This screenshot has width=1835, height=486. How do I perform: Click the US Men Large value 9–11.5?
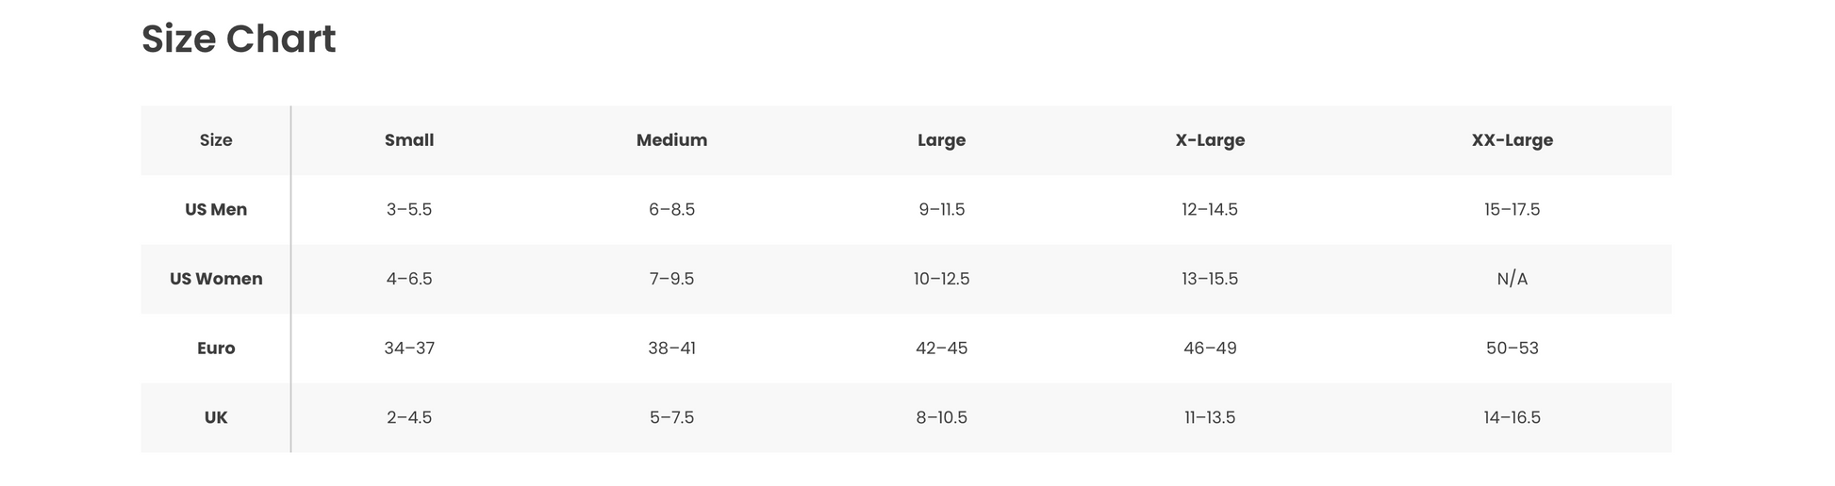pyautogui.click(x=941, y=209)
